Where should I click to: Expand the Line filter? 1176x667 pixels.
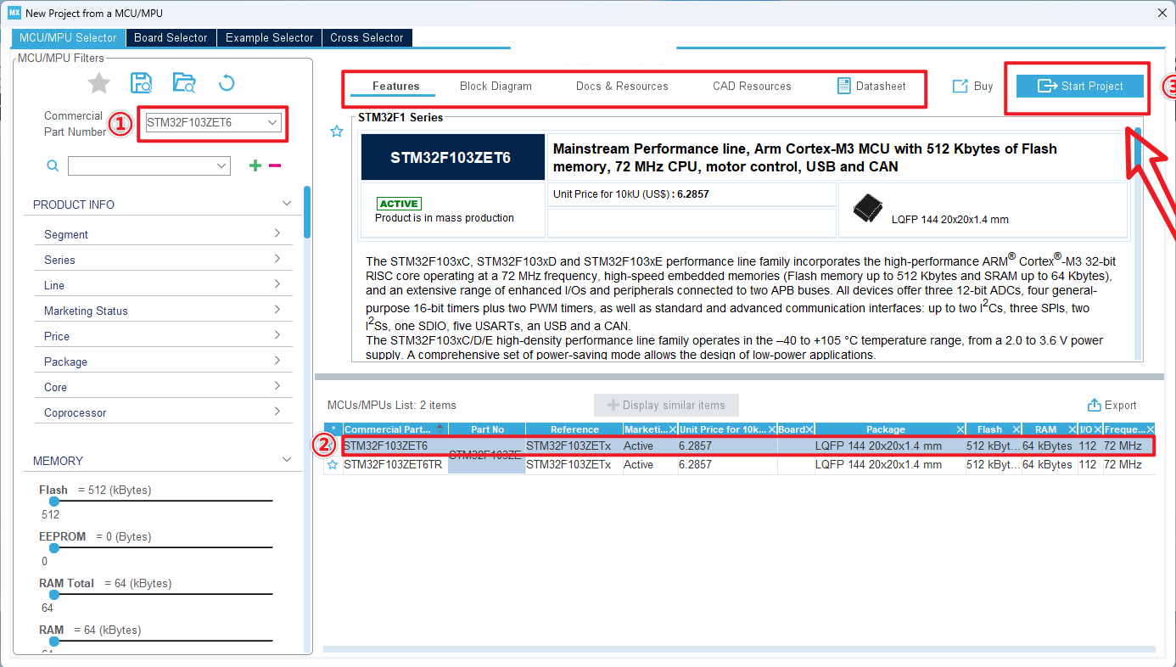(x=277, y=284)
